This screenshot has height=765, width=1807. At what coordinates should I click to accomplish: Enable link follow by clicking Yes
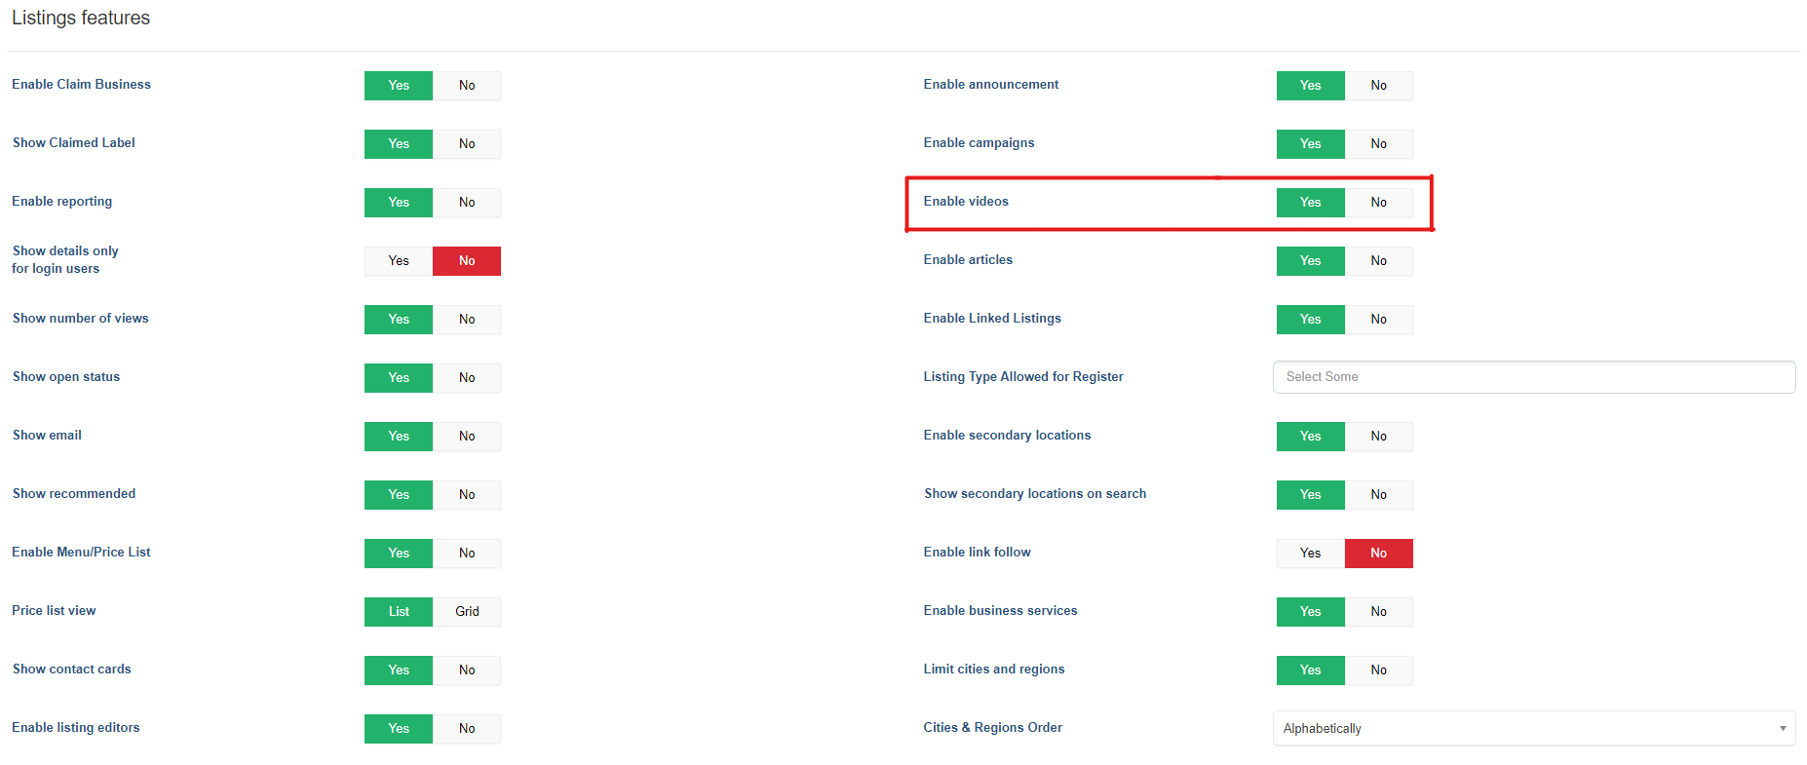[x=1311, y=554]
